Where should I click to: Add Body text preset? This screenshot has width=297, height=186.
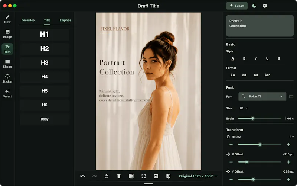click(x=45, y=119)
